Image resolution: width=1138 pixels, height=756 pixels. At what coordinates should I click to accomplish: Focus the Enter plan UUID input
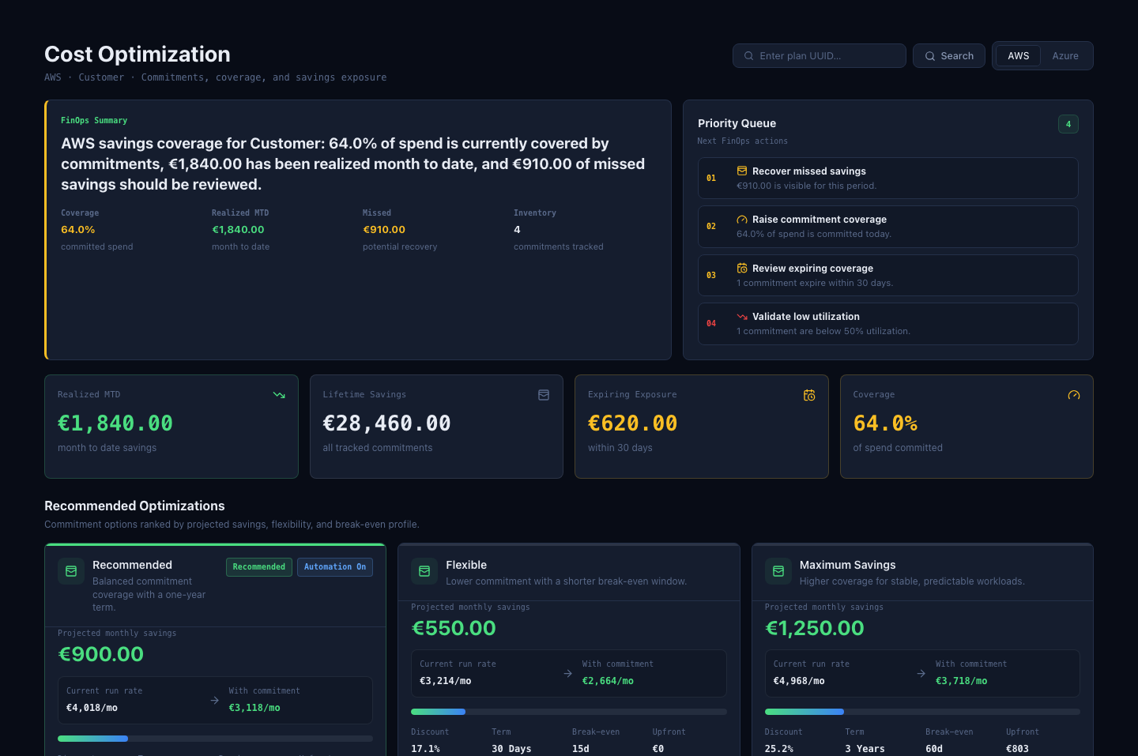[x=820, y=56]
